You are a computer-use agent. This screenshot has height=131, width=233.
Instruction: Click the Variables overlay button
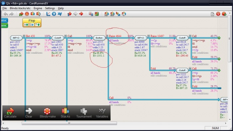point(102,113)
